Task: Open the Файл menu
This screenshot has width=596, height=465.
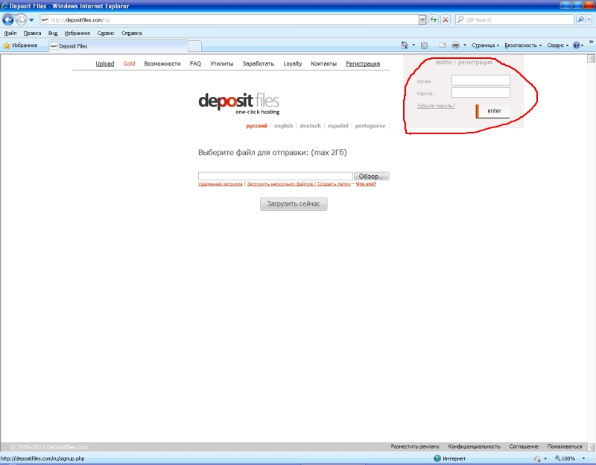Action: (x=10, y=33)
